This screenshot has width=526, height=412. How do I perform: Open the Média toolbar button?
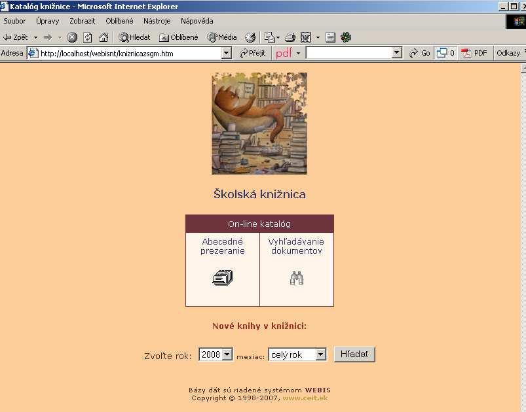pyautogui.click(x=222, y=37)
